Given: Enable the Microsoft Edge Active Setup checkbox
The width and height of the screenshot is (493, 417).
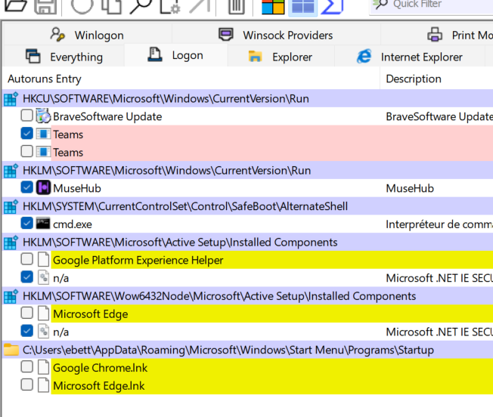Looking at the screenshot, I should [x=26, y=313].
